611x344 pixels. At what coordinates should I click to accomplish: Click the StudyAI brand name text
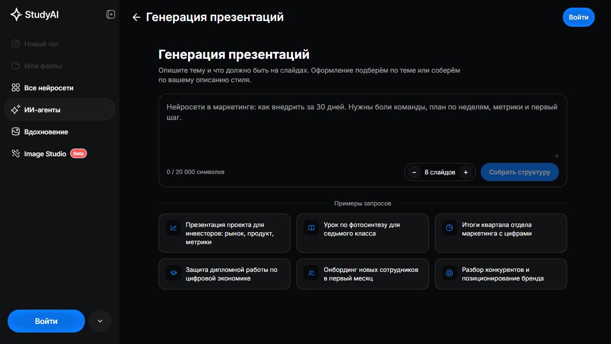[x=42, y=15]
